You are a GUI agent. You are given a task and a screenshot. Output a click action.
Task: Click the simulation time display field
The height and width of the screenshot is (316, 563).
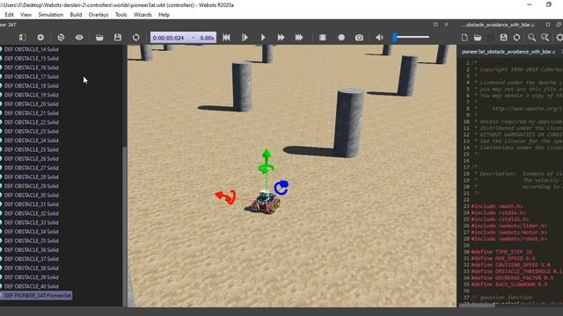pos(183,38)
